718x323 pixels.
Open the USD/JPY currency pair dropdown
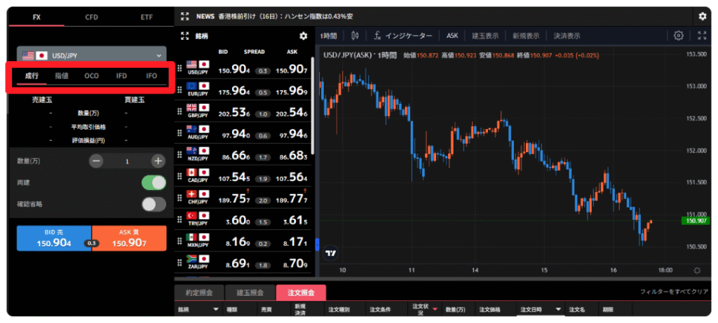pyautogui.click(x=91, y=55)
